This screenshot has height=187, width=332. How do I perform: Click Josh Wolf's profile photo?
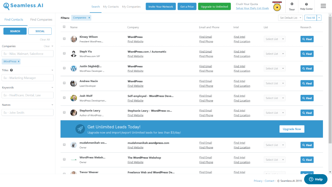(74, 98)
